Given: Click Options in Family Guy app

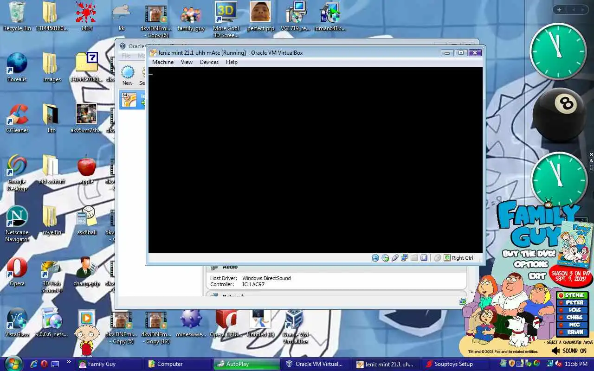Looking at the screenshot, I should coord(530,265).
